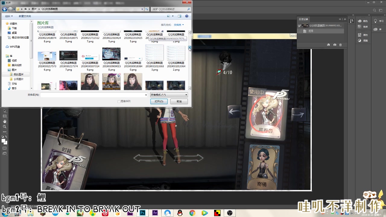Image resolution: width=386 pixels, height=217 pixels.
Task: Select the Path Selection arrow tool
Action: tap(5, 111)
